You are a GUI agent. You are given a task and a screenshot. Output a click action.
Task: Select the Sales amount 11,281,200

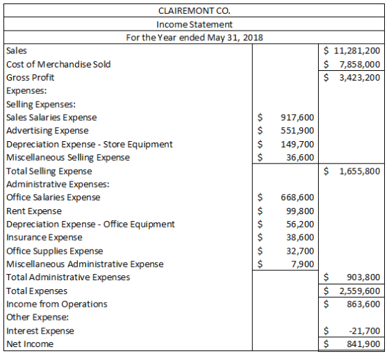click(357, 51)
